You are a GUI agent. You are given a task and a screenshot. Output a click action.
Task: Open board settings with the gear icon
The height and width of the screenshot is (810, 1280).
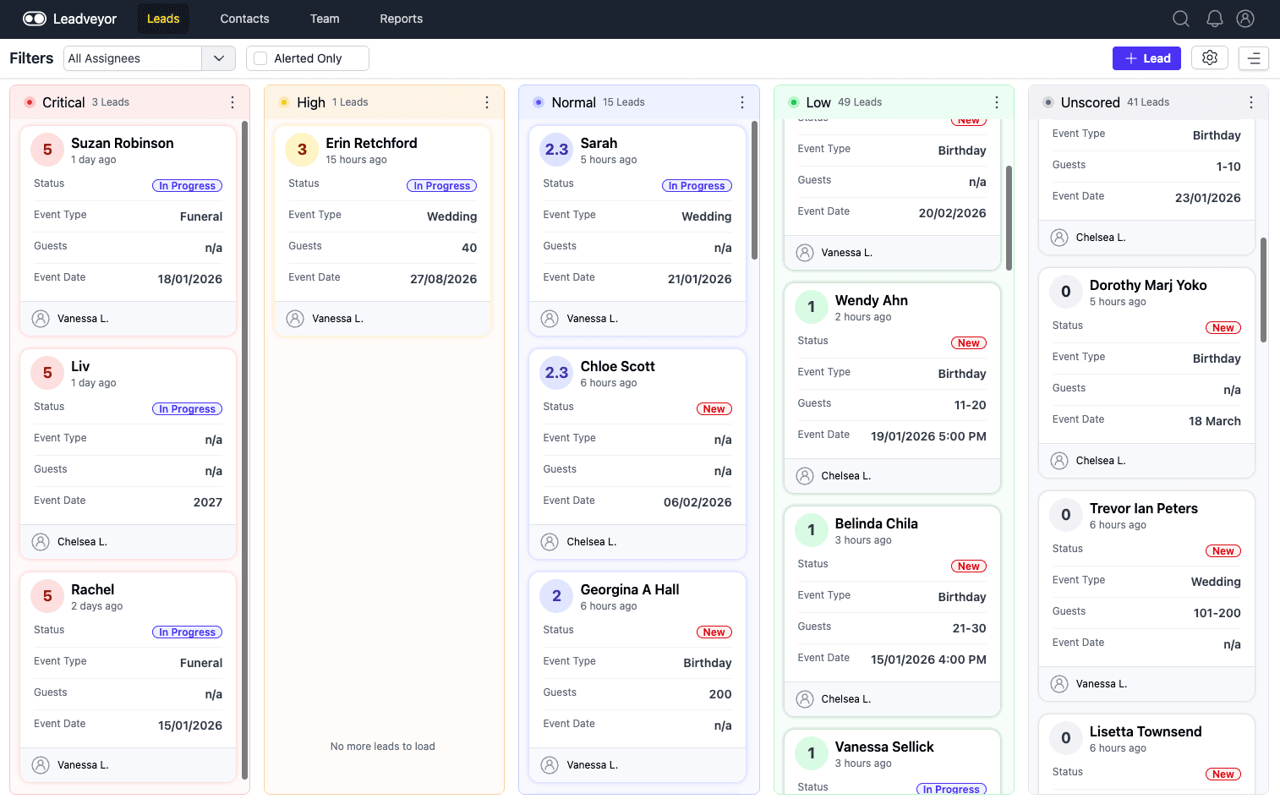1209,57
